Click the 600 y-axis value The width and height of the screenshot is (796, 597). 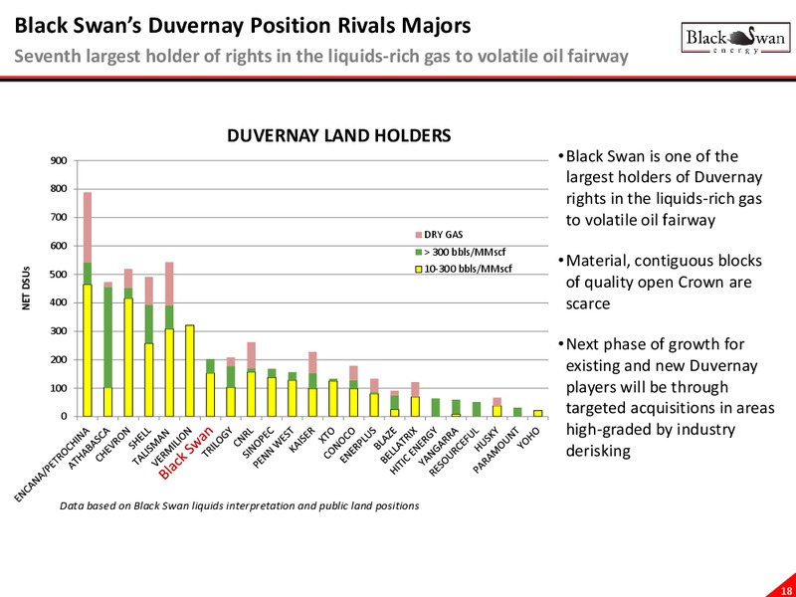pos(59,246)
